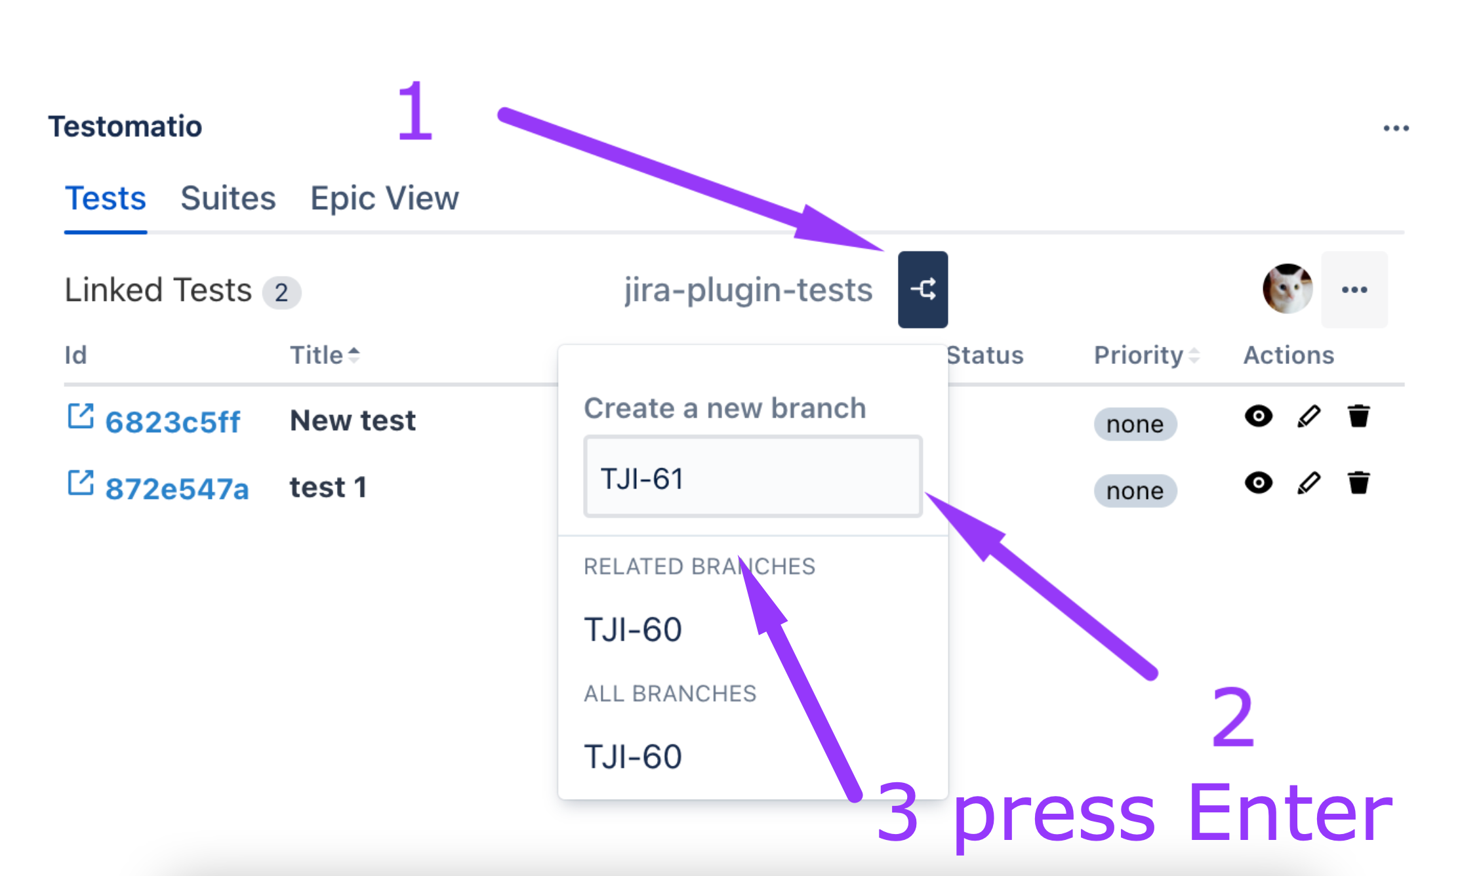The height and width of the screenshot is (876, 1460).
Task: Open test link 6823c5ff
Action: [x=172, y=422]
